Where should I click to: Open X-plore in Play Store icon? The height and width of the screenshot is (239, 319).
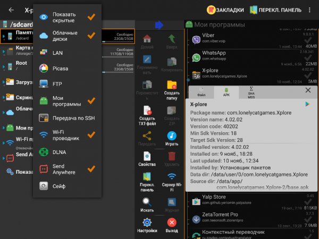307,104
